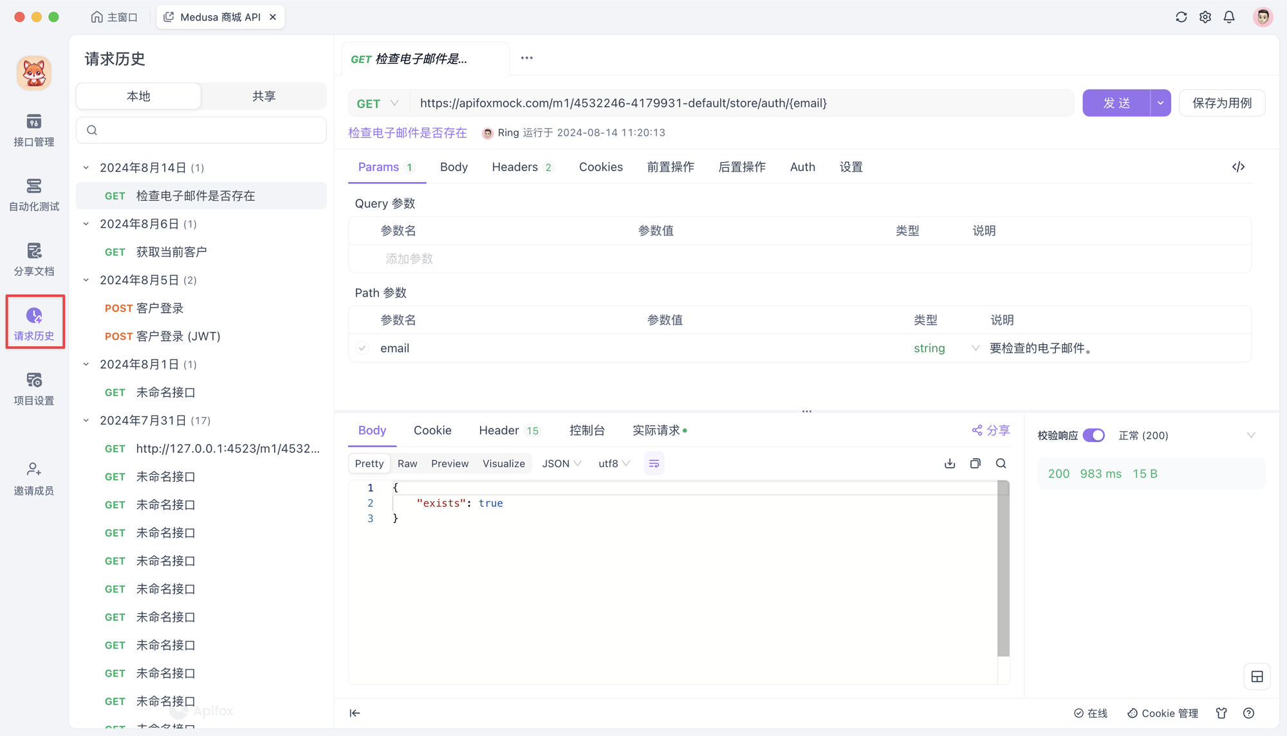1287x736 pixels.
Task: Switch to the Headers tab
Action: click(522, 167)
